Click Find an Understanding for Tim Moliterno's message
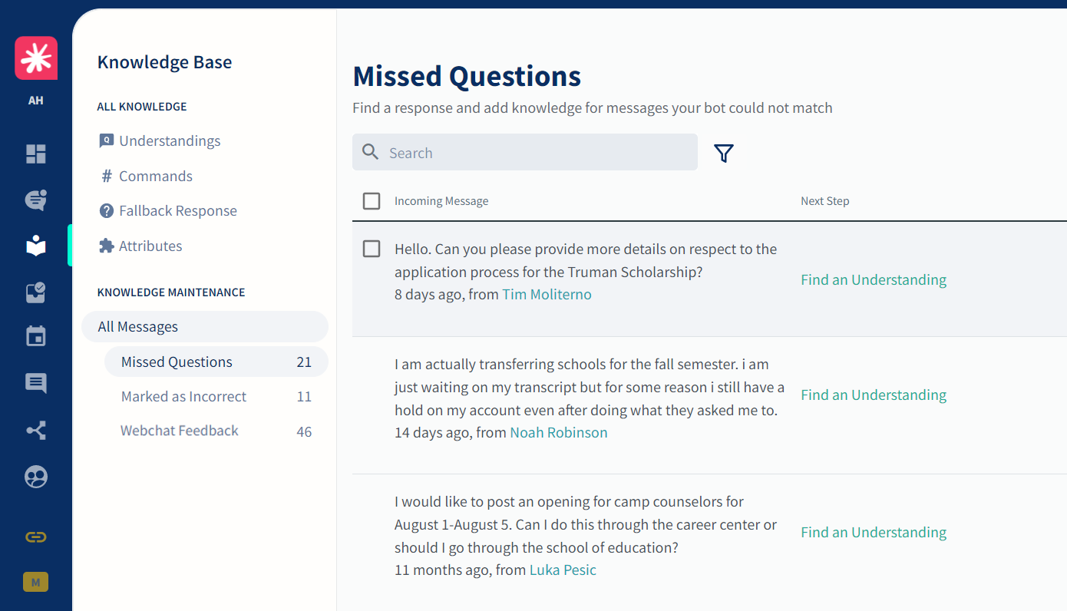Viewport: 1067px width, 611px height. pos(874,279)
